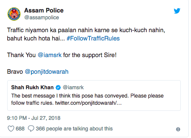Like the tweet with heart icon
The image size is (191, 138).
coord(11,129)
